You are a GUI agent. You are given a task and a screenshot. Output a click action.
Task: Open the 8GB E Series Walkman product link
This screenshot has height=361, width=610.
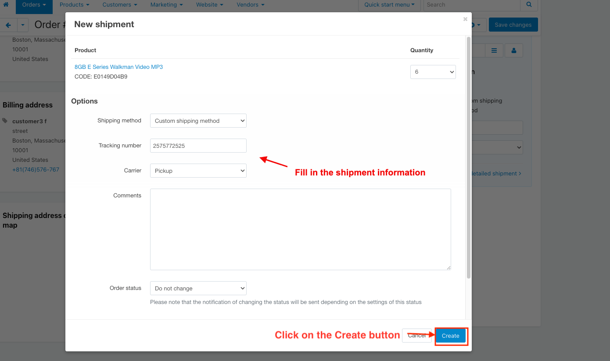118,67
